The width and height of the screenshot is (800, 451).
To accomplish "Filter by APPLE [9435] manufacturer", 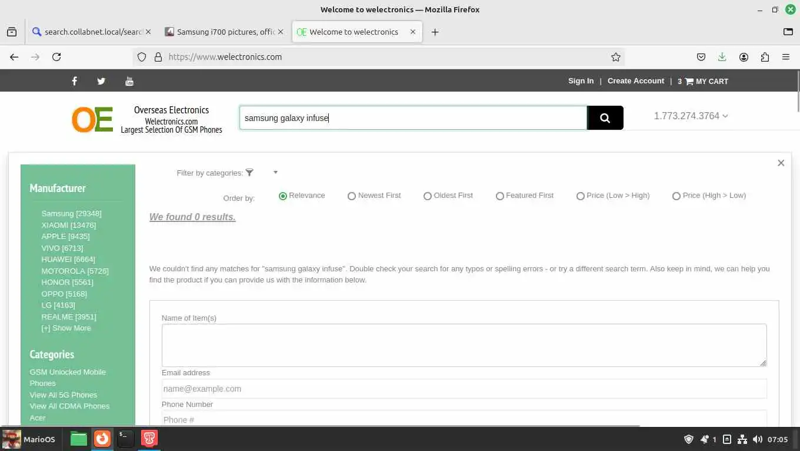I will click(65, 237).
